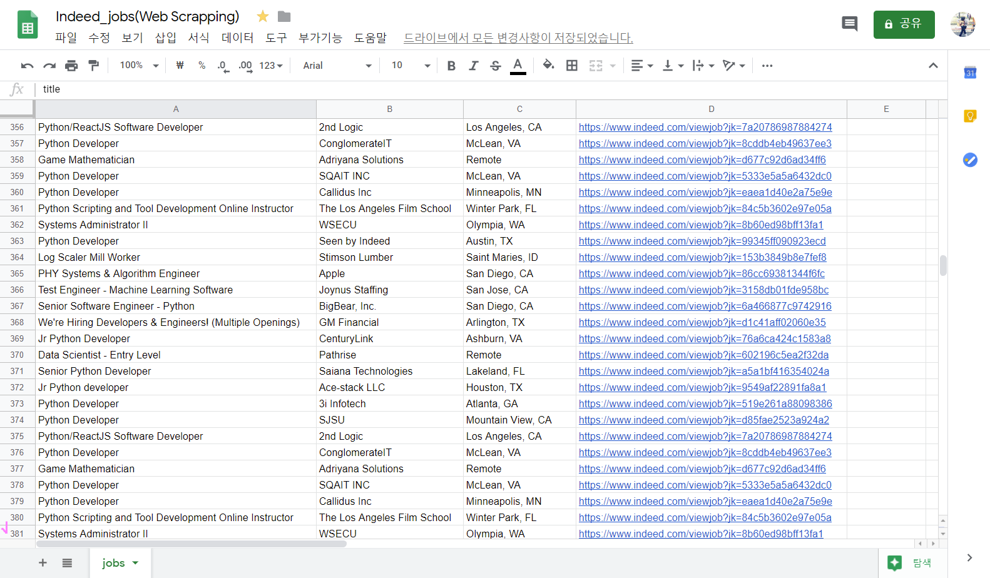Click the redo arrow icon

click(x=49, y=66)
